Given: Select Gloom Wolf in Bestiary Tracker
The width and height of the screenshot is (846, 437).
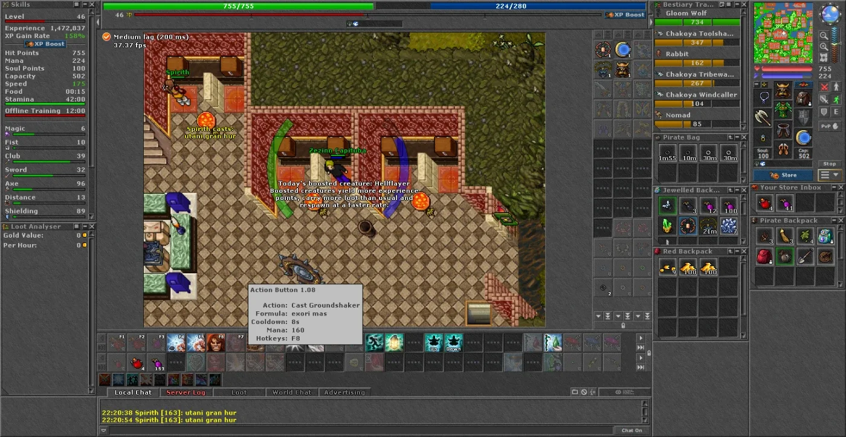Looking at the screenshot, I should coord(697,17).
